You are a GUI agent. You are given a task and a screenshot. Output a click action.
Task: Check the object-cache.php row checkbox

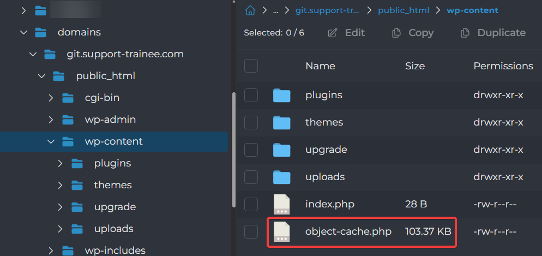point(251,232)
